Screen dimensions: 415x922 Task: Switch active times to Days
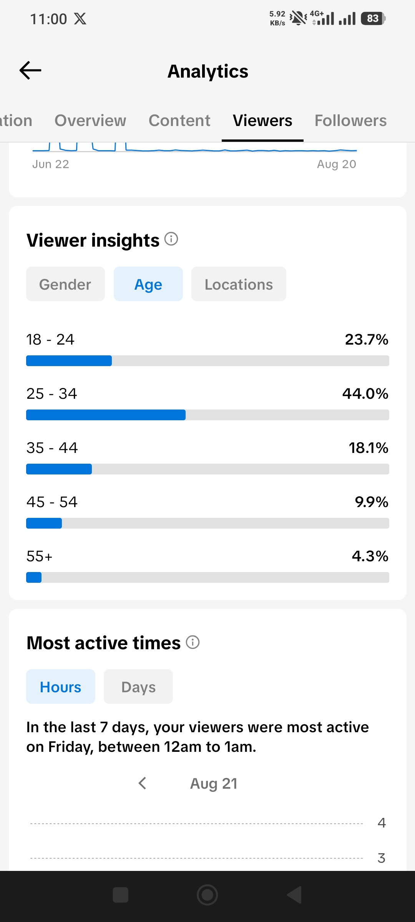[138, 687]
